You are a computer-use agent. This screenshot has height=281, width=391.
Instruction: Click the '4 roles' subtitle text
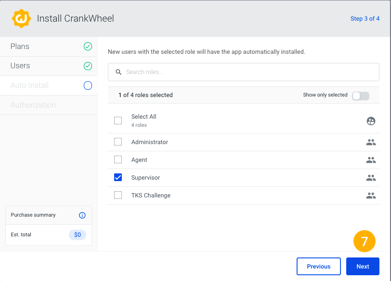(139, 125)
